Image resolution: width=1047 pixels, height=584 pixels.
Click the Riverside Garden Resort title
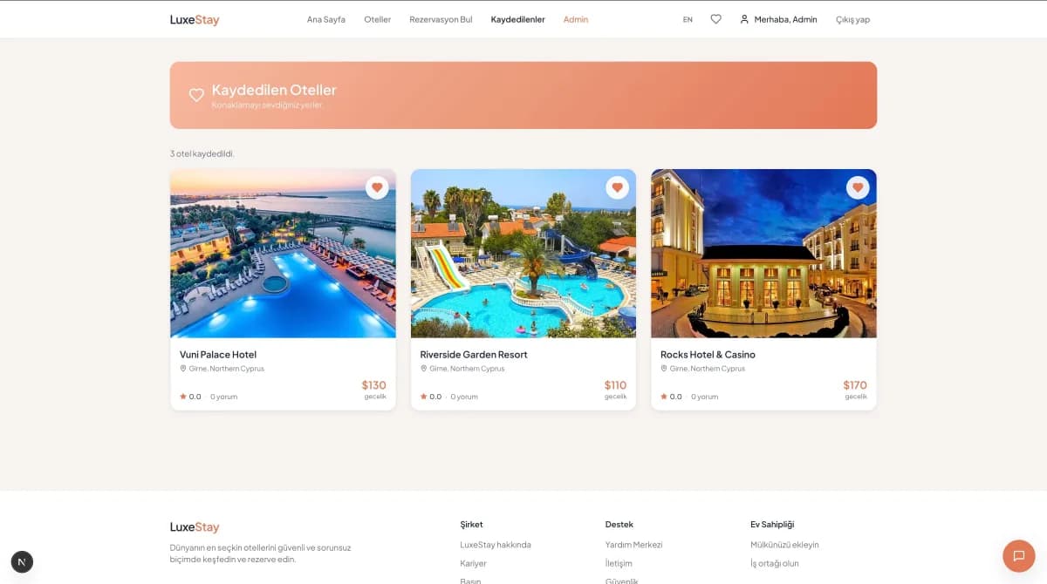(x=474, y=355)
